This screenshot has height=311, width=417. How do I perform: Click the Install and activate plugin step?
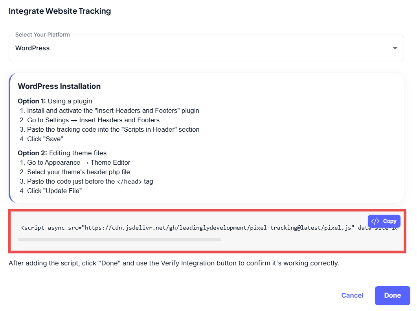(x=113, y=110)
